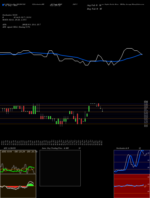Viewport: 150px width, 198px height.
Task: Click the white price line peak at right
Action: click(x=129, y=48)
